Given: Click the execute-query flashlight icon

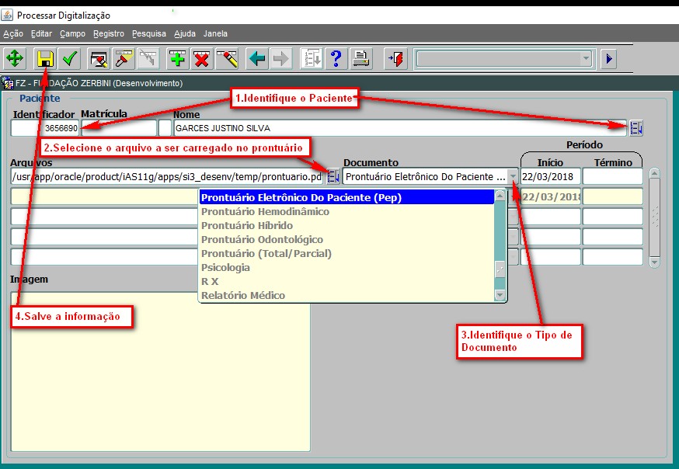Looking at the screenshot, I should coord(124,58).
